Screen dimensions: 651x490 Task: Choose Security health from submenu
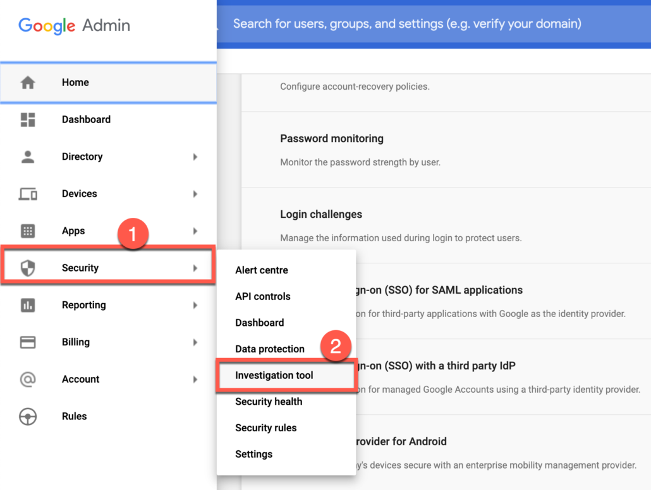click(269, 402)
